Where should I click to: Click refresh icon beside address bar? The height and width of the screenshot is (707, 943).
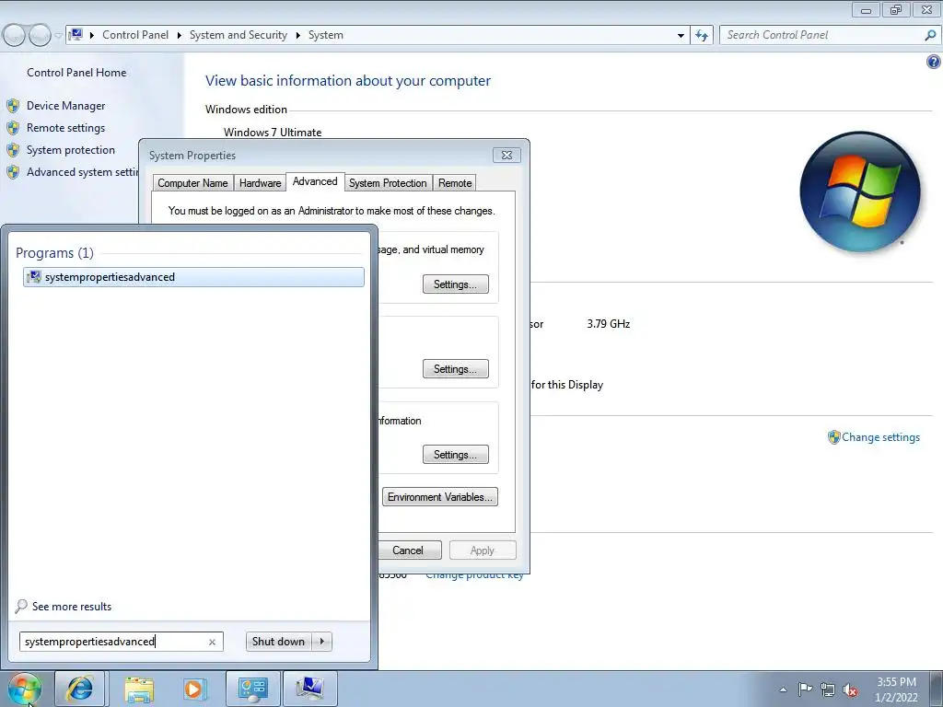tap(701, 35)
